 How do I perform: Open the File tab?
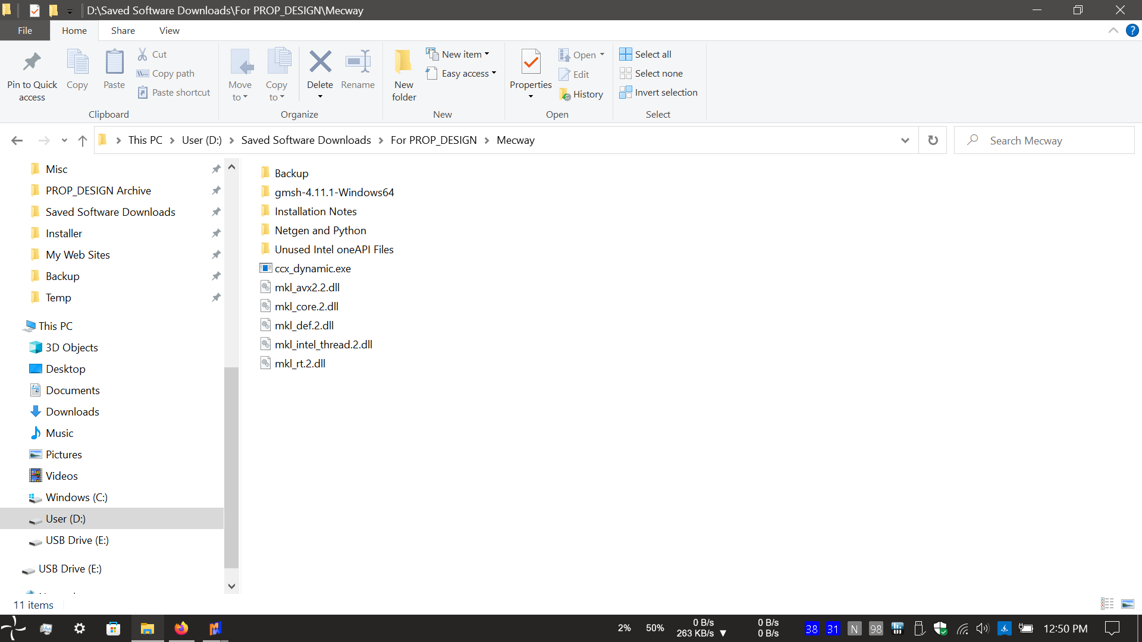coord(25,30)
